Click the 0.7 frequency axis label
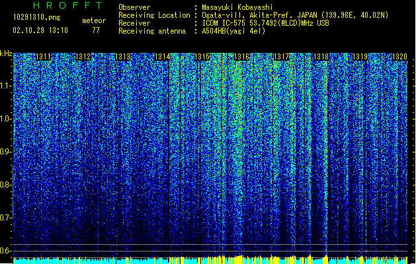 point(6,218)
